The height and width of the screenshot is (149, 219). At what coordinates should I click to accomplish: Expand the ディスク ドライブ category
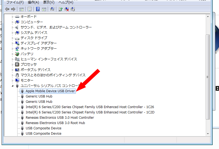pos(12,38)
